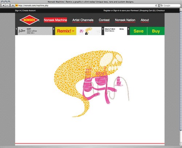Reload page with the refresh icon
Image resolution: width=182 pixels, height=148 pixels.
[156, 5]
